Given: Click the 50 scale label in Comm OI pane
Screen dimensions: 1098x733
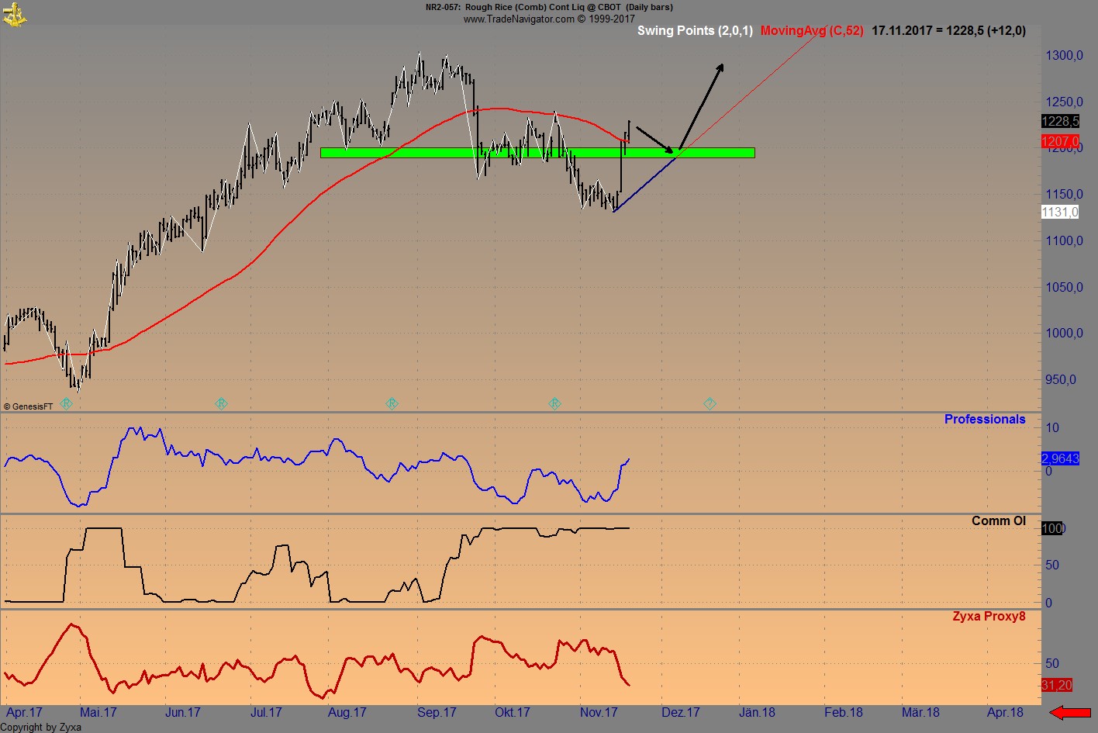Looking at the screenshot, I should [1052, 565].
